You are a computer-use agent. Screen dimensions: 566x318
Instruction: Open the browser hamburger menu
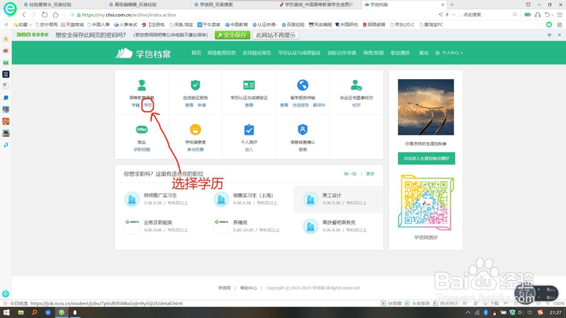click(x=560, y=15)
